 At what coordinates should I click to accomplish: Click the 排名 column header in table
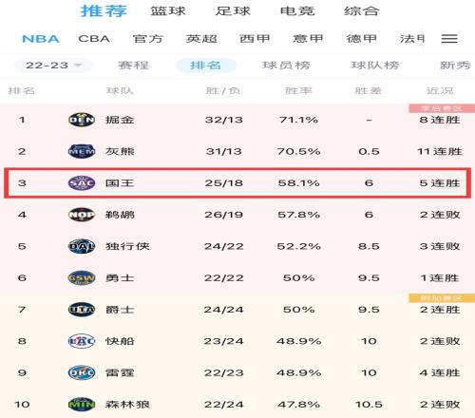tap(21, 91)
